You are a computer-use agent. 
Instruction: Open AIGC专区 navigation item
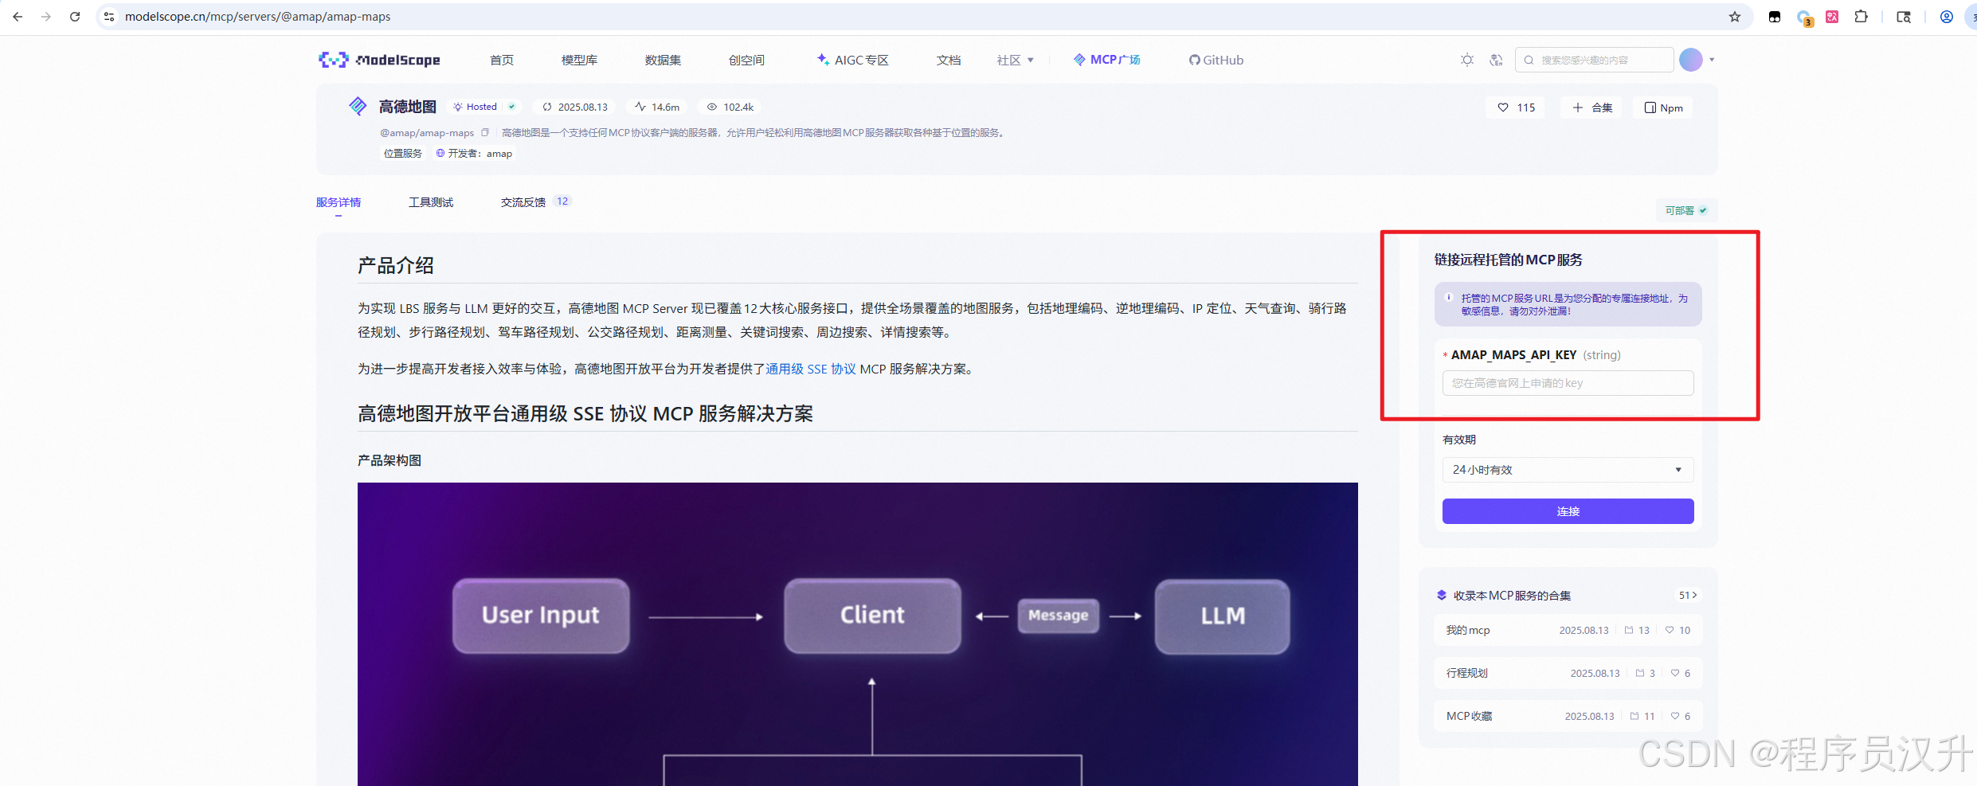coord(853,60)
